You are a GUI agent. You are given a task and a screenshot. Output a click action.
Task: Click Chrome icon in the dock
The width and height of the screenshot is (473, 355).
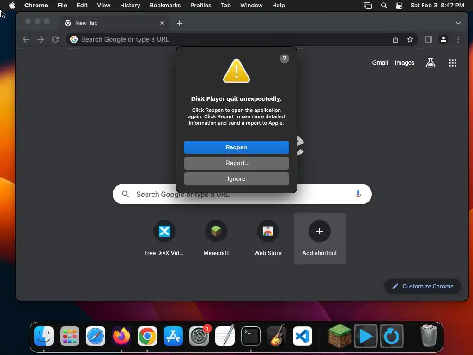click(147, 336)
